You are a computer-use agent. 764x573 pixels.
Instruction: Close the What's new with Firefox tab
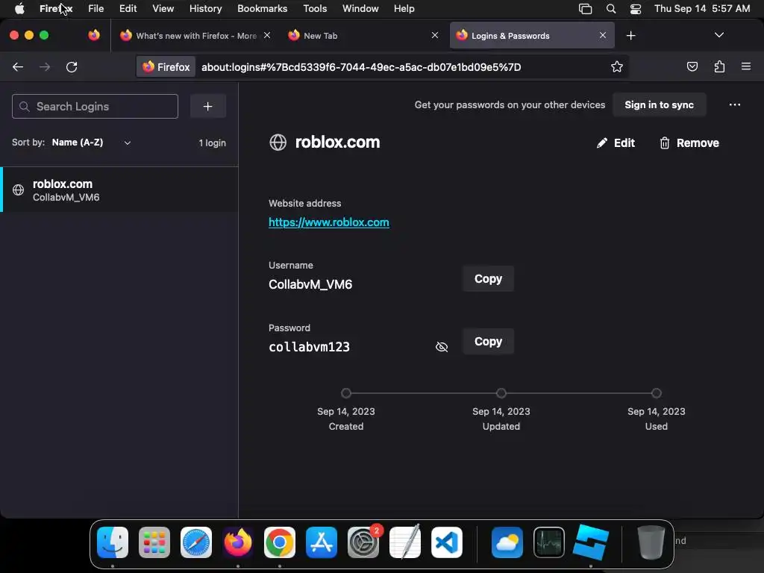[267, 35]
